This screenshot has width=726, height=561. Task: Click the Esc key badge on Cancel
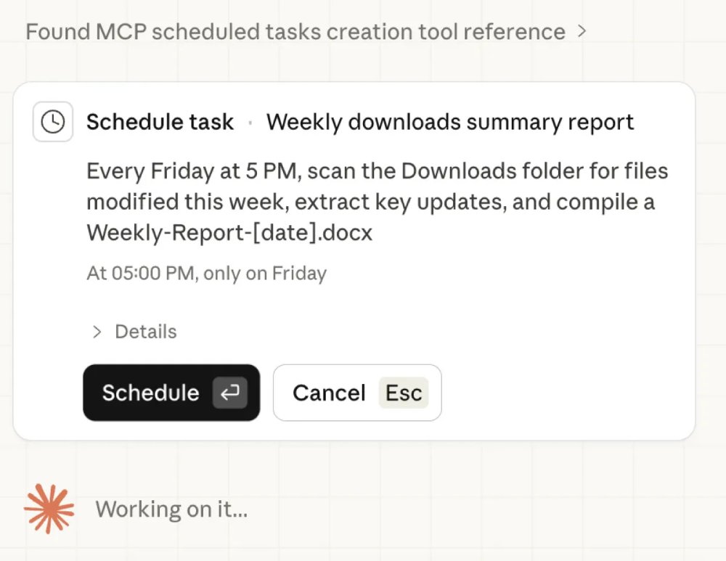tap(403, 393)
